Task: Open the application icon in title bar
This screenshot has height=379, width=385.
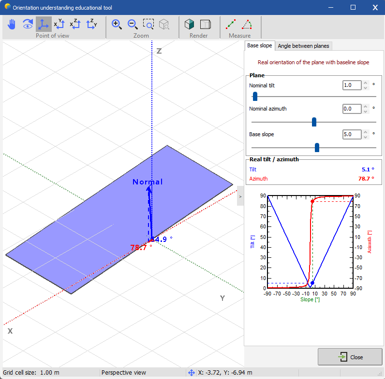Action: coord(8,7)
